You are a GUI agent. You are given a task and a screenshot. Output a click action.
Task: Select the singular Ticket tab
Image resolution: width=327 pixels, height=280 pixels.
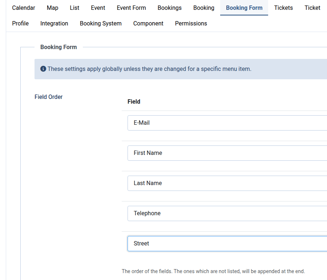click(312, 8)
